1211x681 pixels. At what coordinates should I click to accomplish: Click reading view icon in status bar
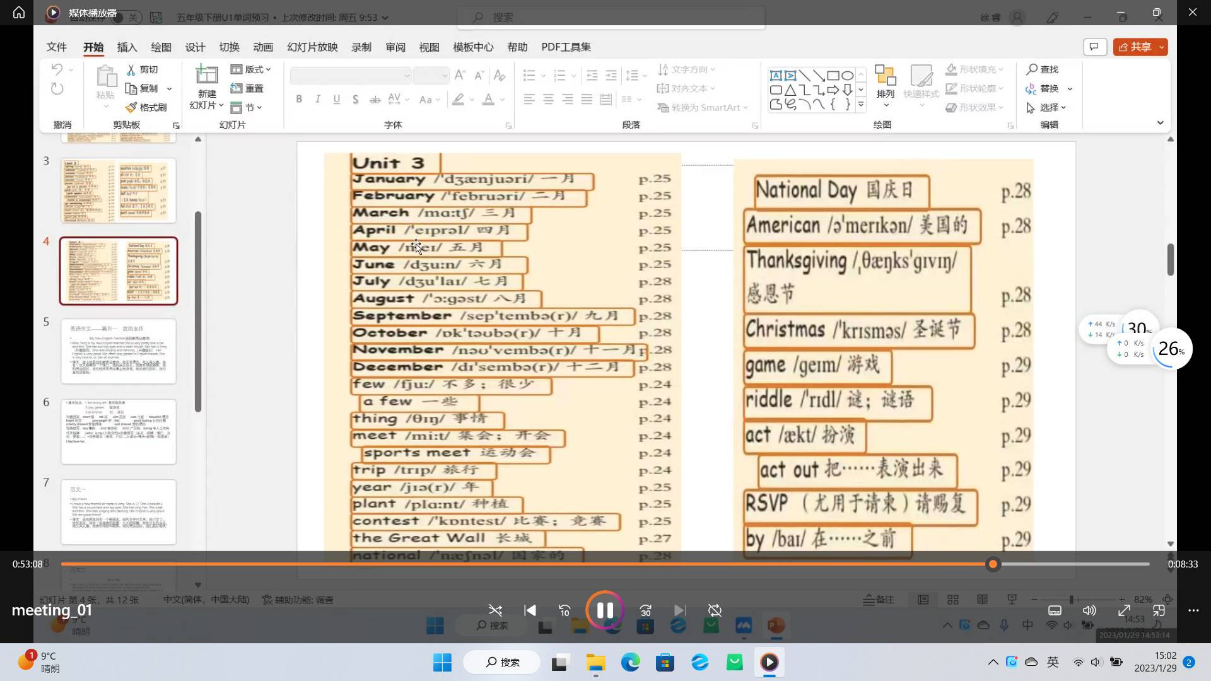coord(983,600)
